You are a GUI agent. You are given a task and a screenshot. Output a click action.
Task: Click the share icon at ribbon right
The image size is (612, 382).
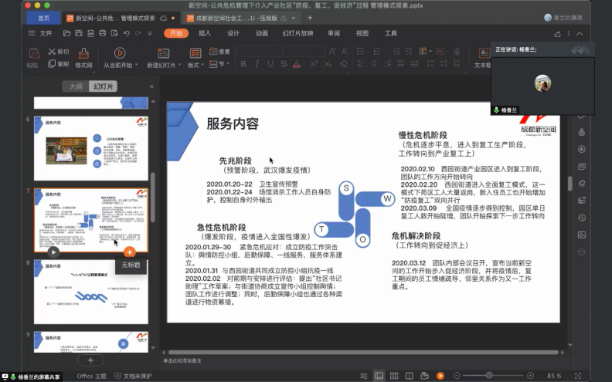[x=557, y=33]
